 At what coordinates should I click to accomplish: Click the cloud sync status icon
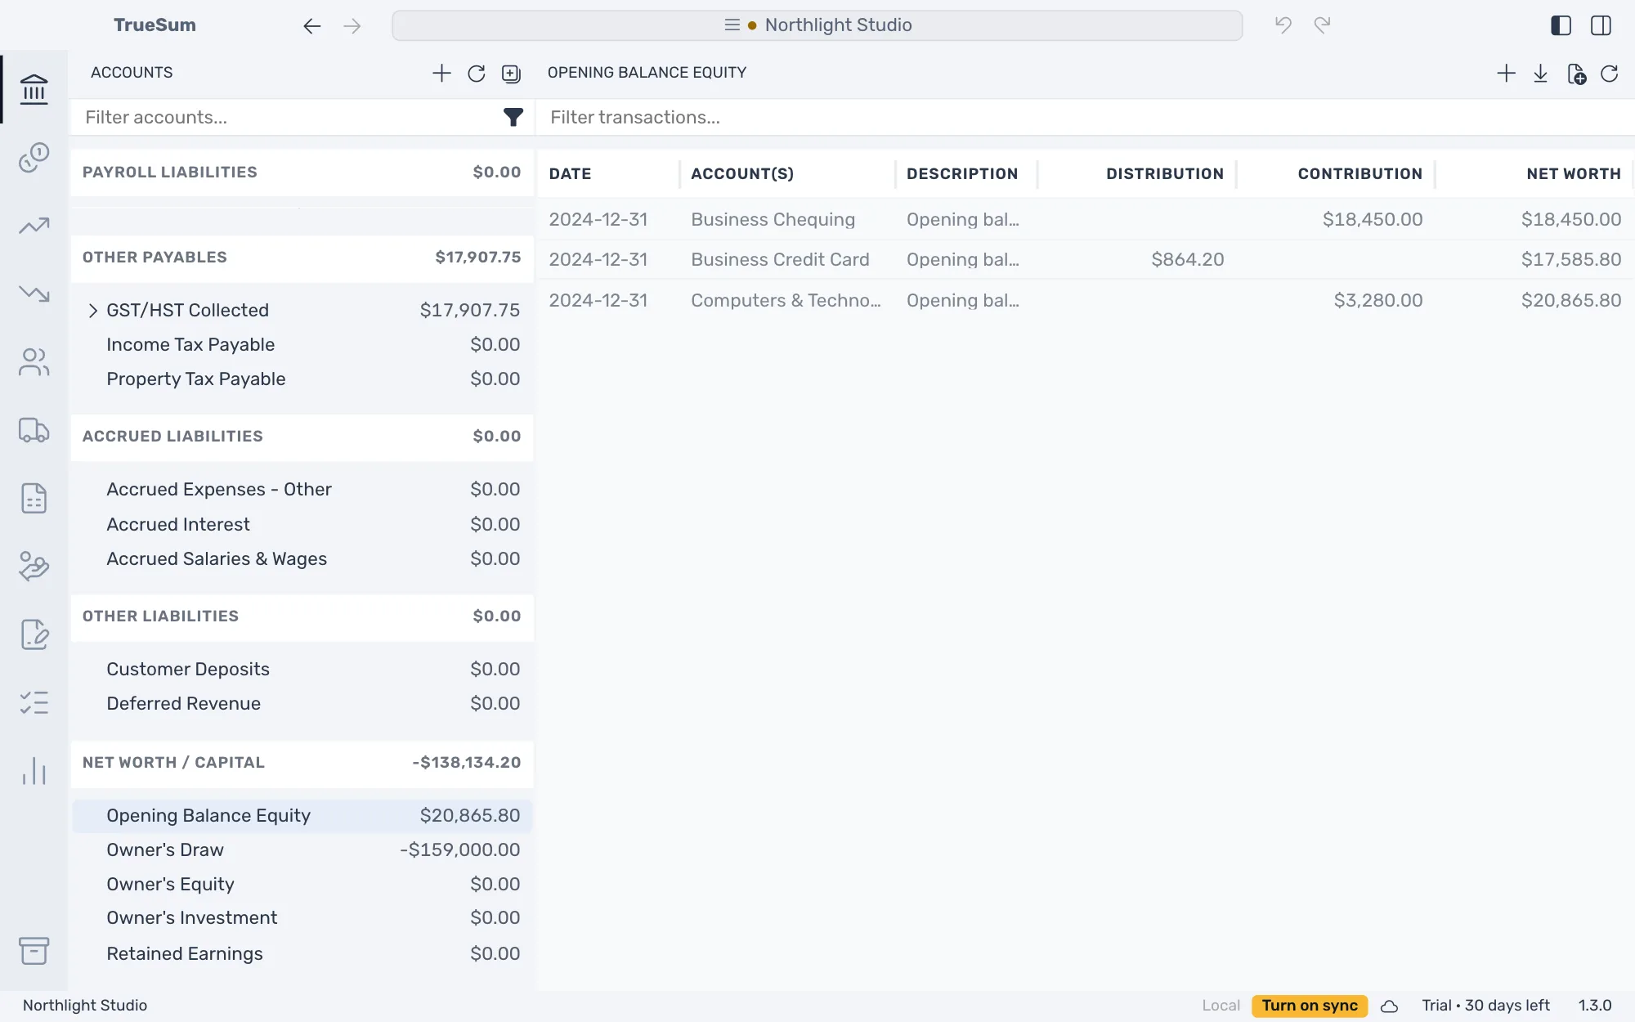(x=1389, y=1006)
